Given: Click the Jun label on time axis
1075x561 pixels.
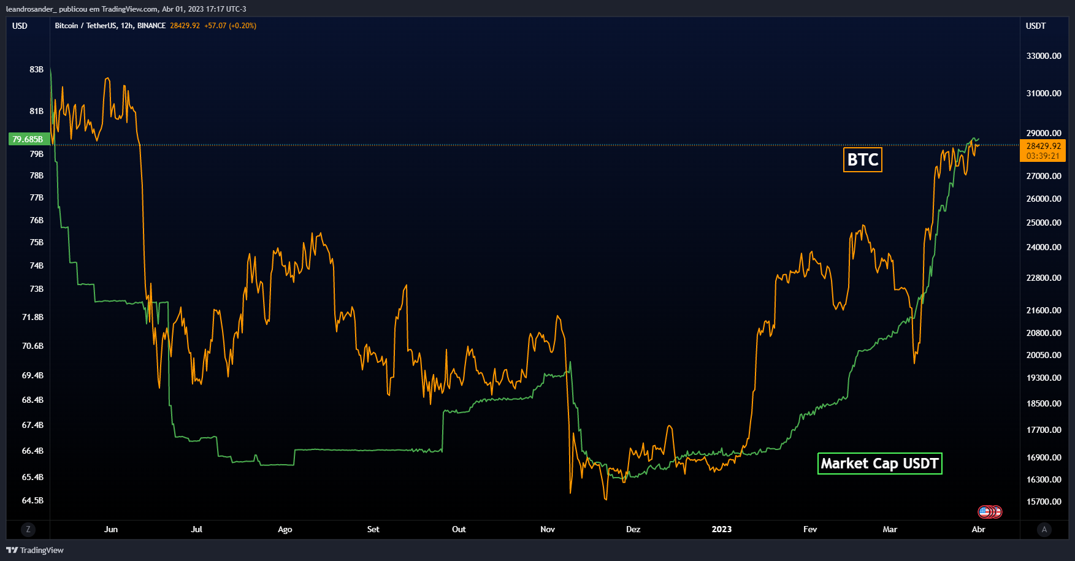Looking at the screenshot, I should click(111, 529).
